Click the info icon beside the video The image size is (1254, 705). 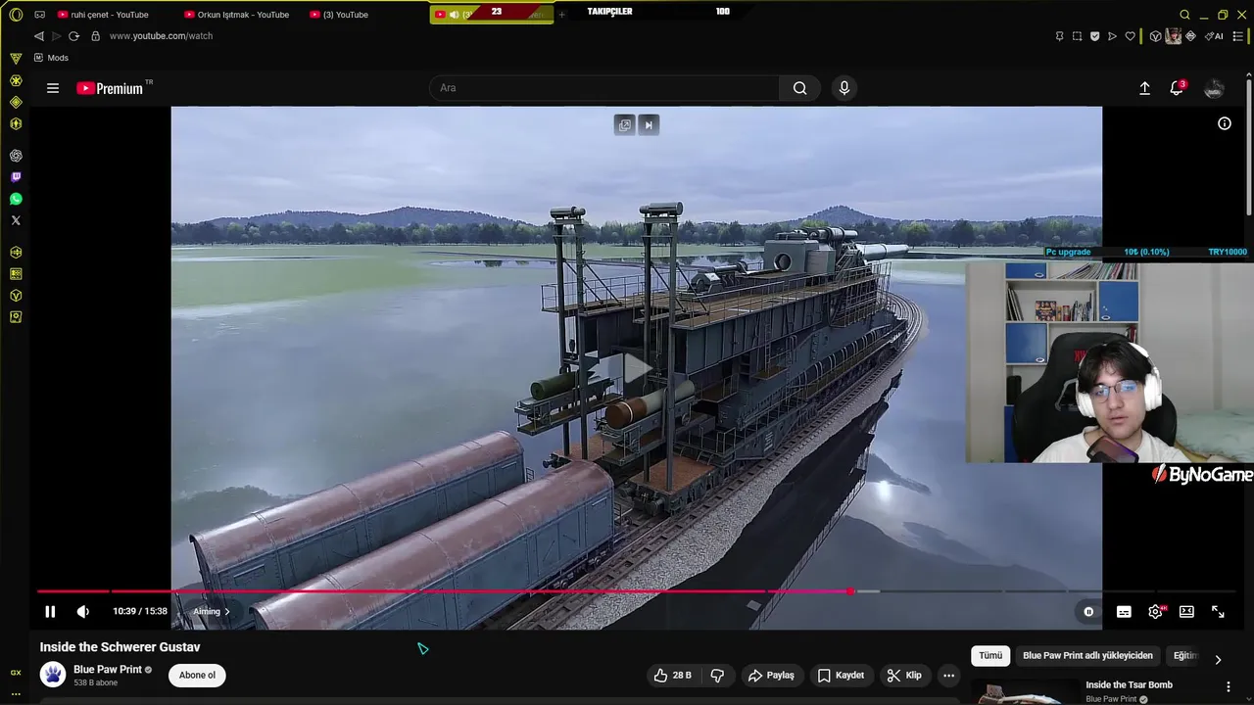1225,123
